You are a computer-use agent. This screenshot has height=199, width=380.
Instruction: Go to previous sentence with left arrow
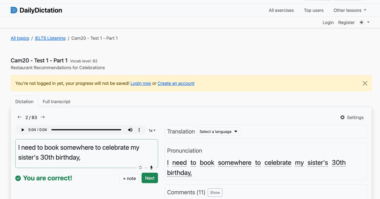point(20,117)
